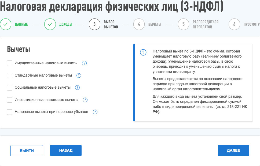Viewport: 260px width, 166px height.
Task: Click help icon next to Имущественные налоговые вычеты
Action: pyautogui.click(x=84, y=63)
